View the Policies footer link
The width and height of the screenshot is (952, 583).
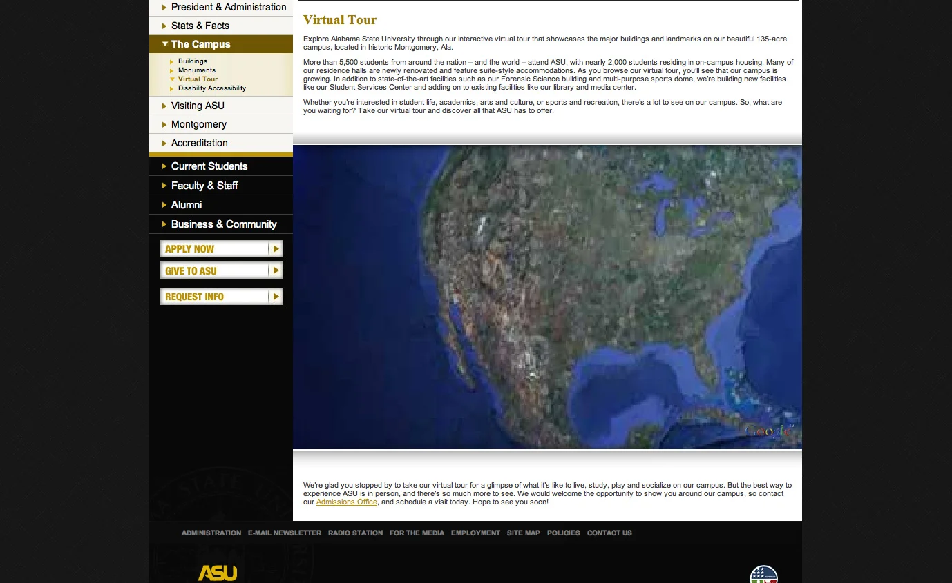tap(564, 533)
